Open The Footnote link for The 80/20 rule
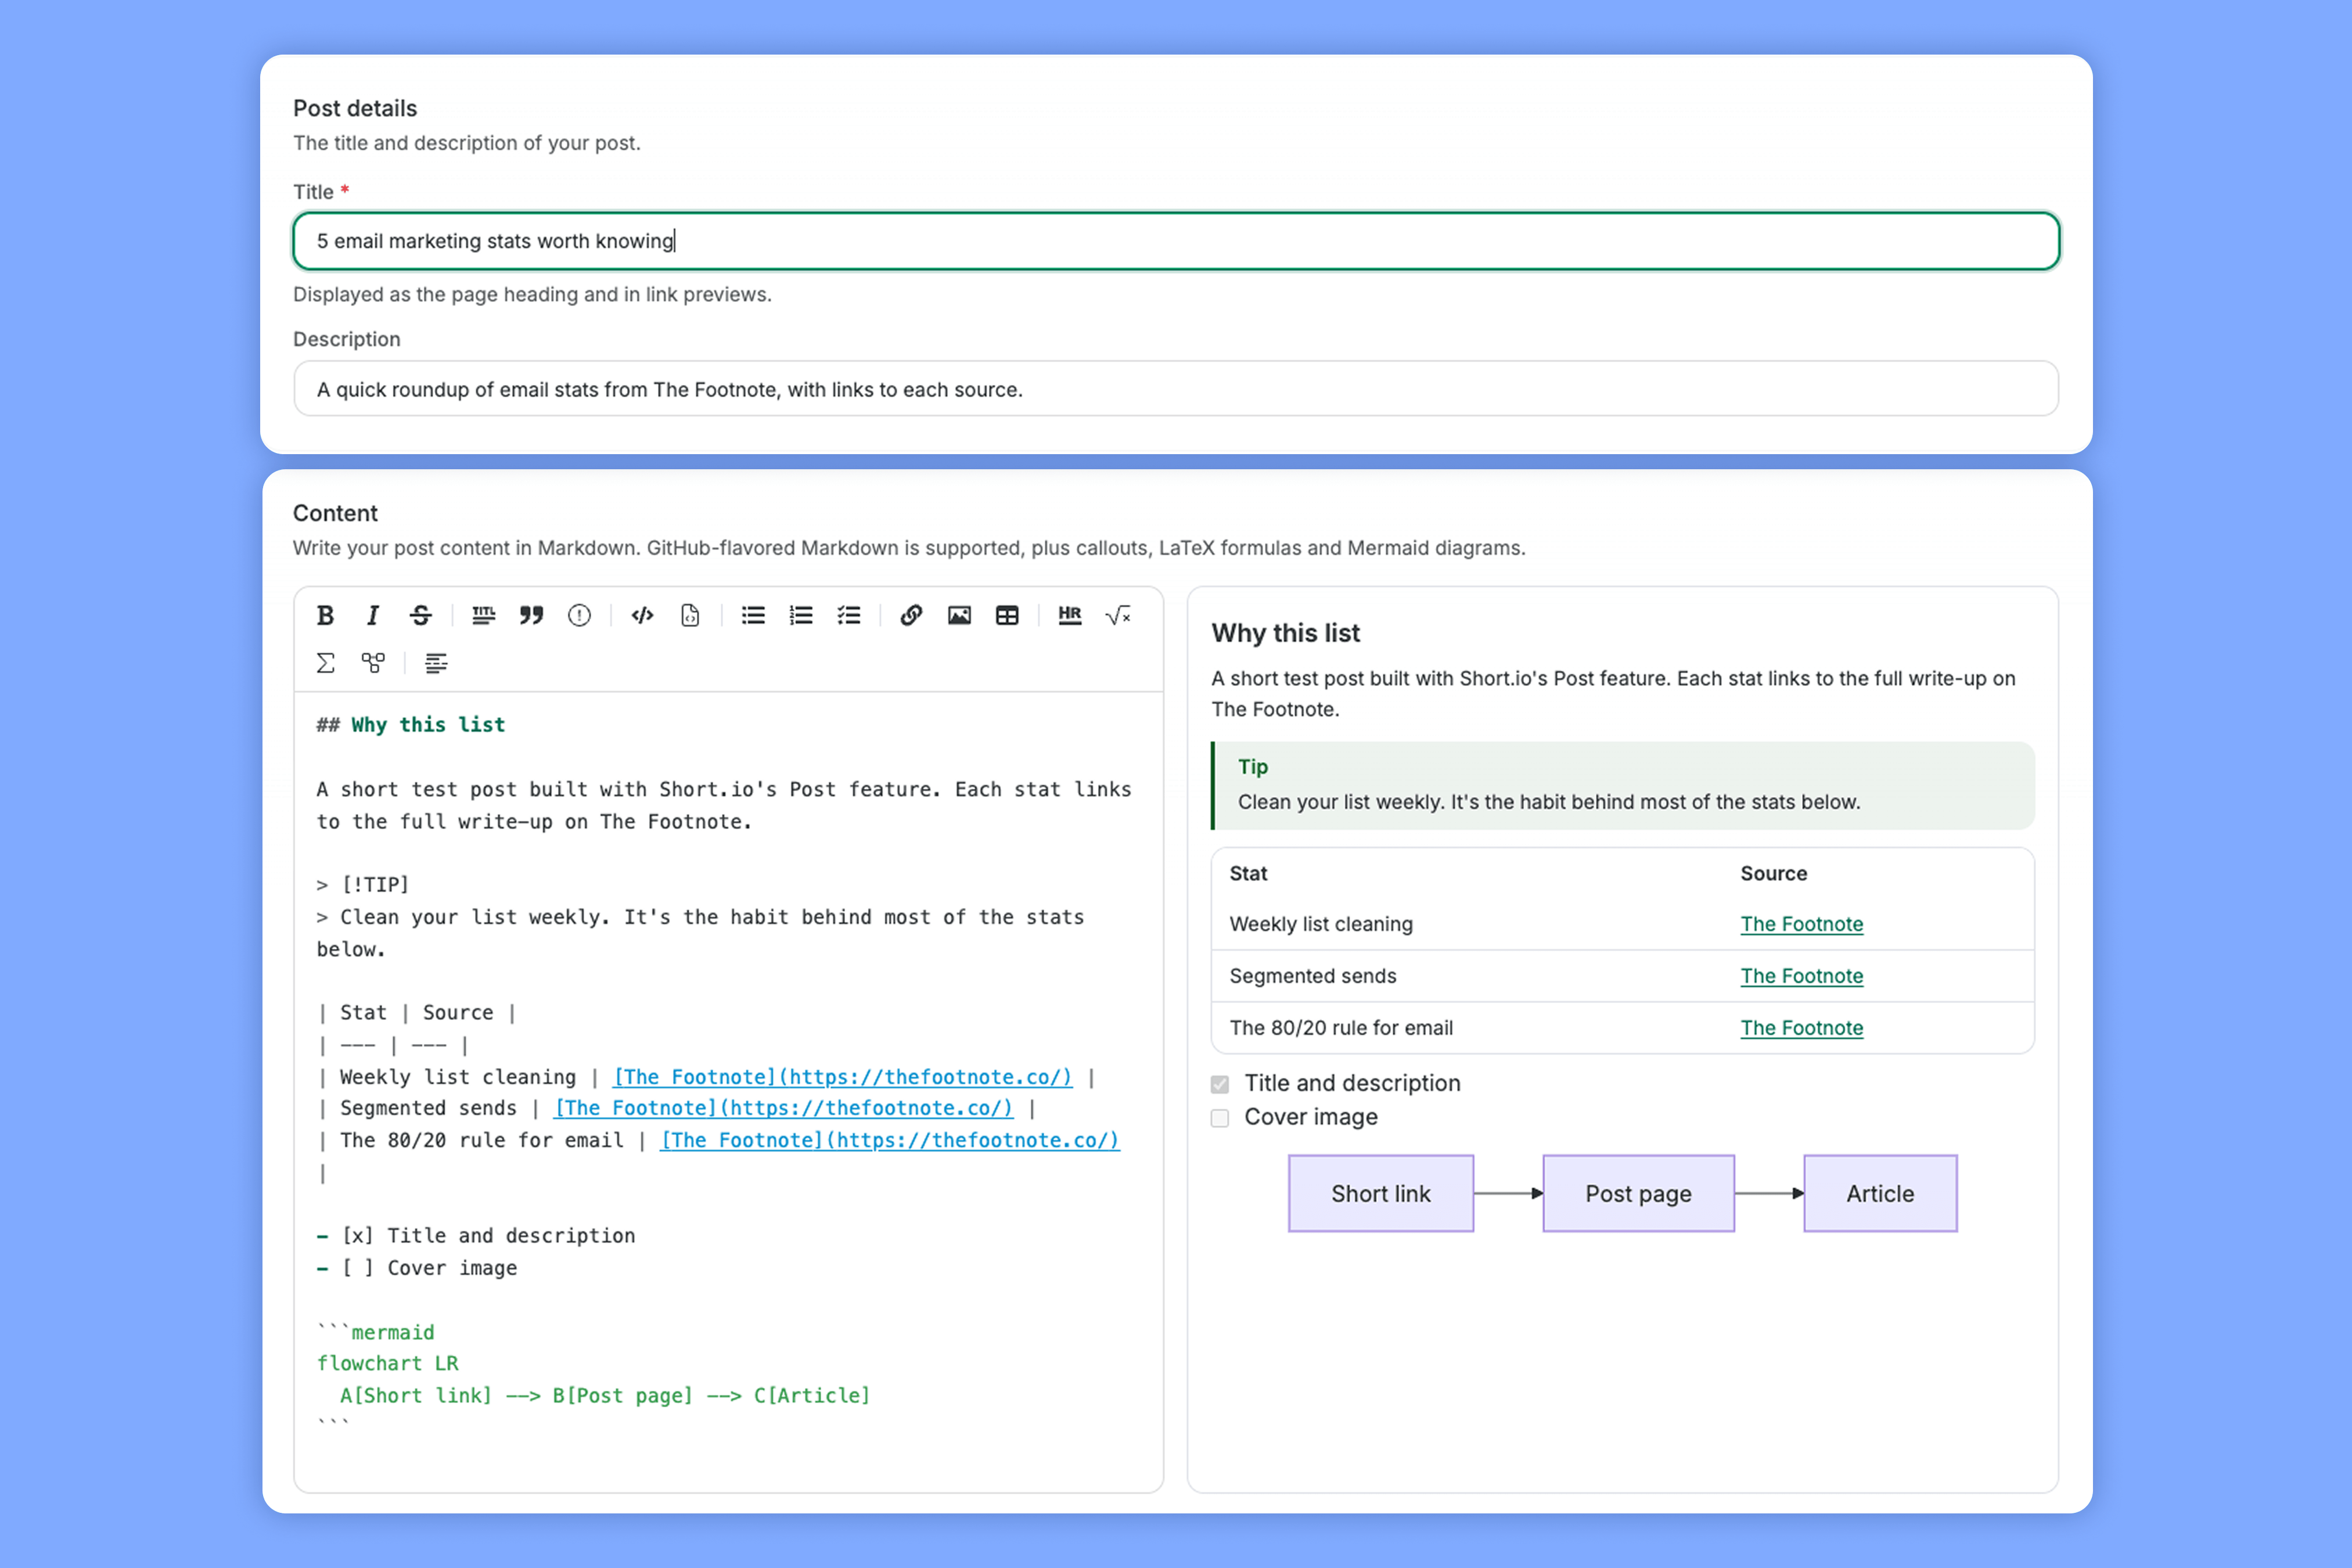 [x=1801, y=1028]
